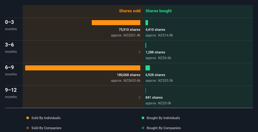This screenshot has width=258, height=132.
Task: Click the 180,068 shares value label
Action: tap(126, 75)
